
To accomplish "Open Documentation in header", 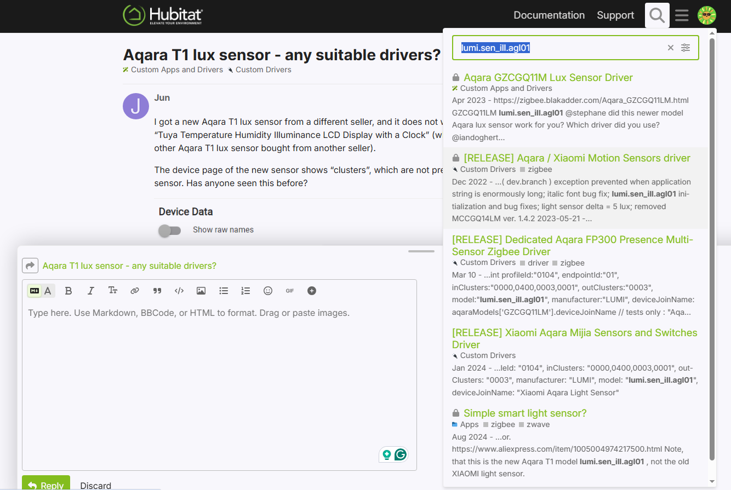I will 549,15.
